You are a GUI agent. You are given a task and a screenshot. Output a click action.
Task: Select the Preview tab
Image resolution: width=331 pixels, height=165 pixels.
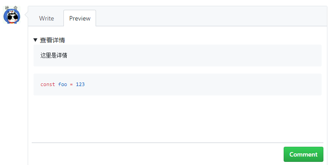(80, 18)
